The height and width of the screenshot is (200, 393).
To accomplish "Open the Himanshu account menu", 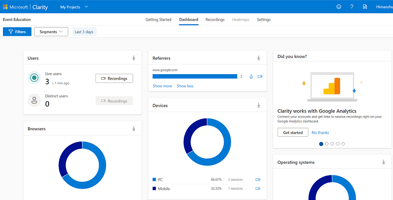I will (x=384, y=7).
